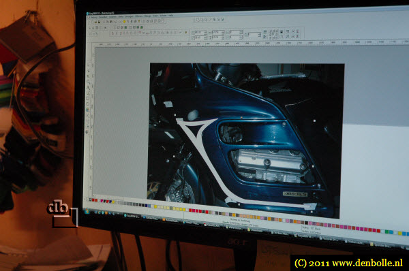The image size is (409, 271).
Task: Open the Bestand menu
Action: (x=93, y=17)
